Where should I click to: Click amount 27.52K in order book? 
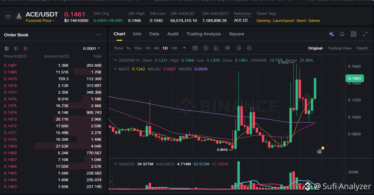[62, 146]
